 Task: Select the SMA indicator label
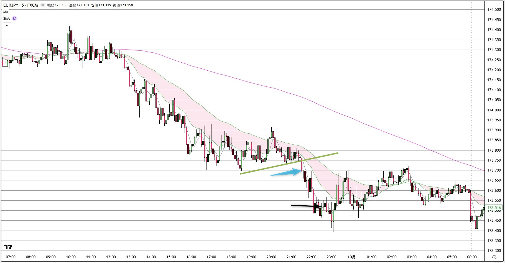click(6, 18)
